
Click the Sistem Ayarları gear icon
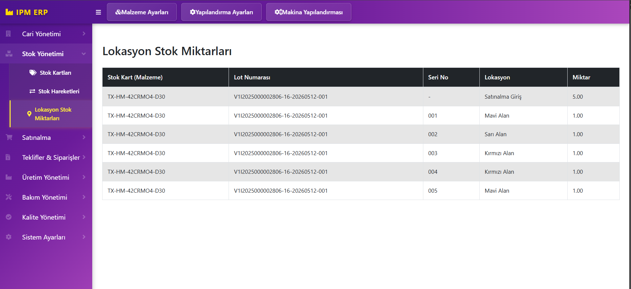point(9,237)
